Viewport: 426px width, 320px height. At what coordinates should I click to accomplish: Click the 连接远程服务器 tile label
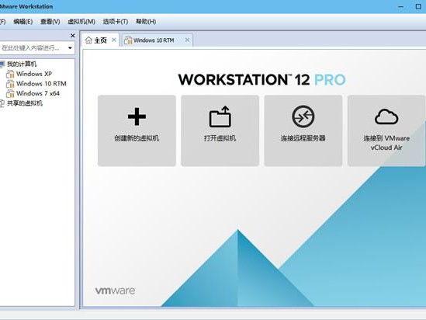coord(303,138)
